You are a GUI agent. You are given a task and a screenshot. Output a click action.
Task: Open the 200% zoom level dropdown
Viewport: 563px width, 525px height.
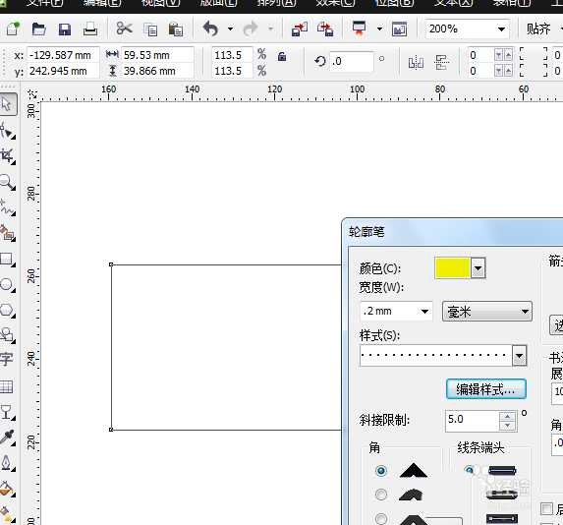point(501,29)
